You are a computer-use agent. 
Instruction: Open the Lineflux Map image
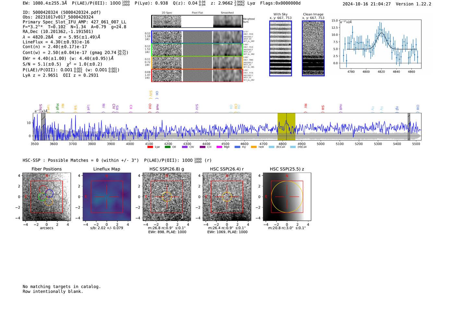(x=107, y=197)
